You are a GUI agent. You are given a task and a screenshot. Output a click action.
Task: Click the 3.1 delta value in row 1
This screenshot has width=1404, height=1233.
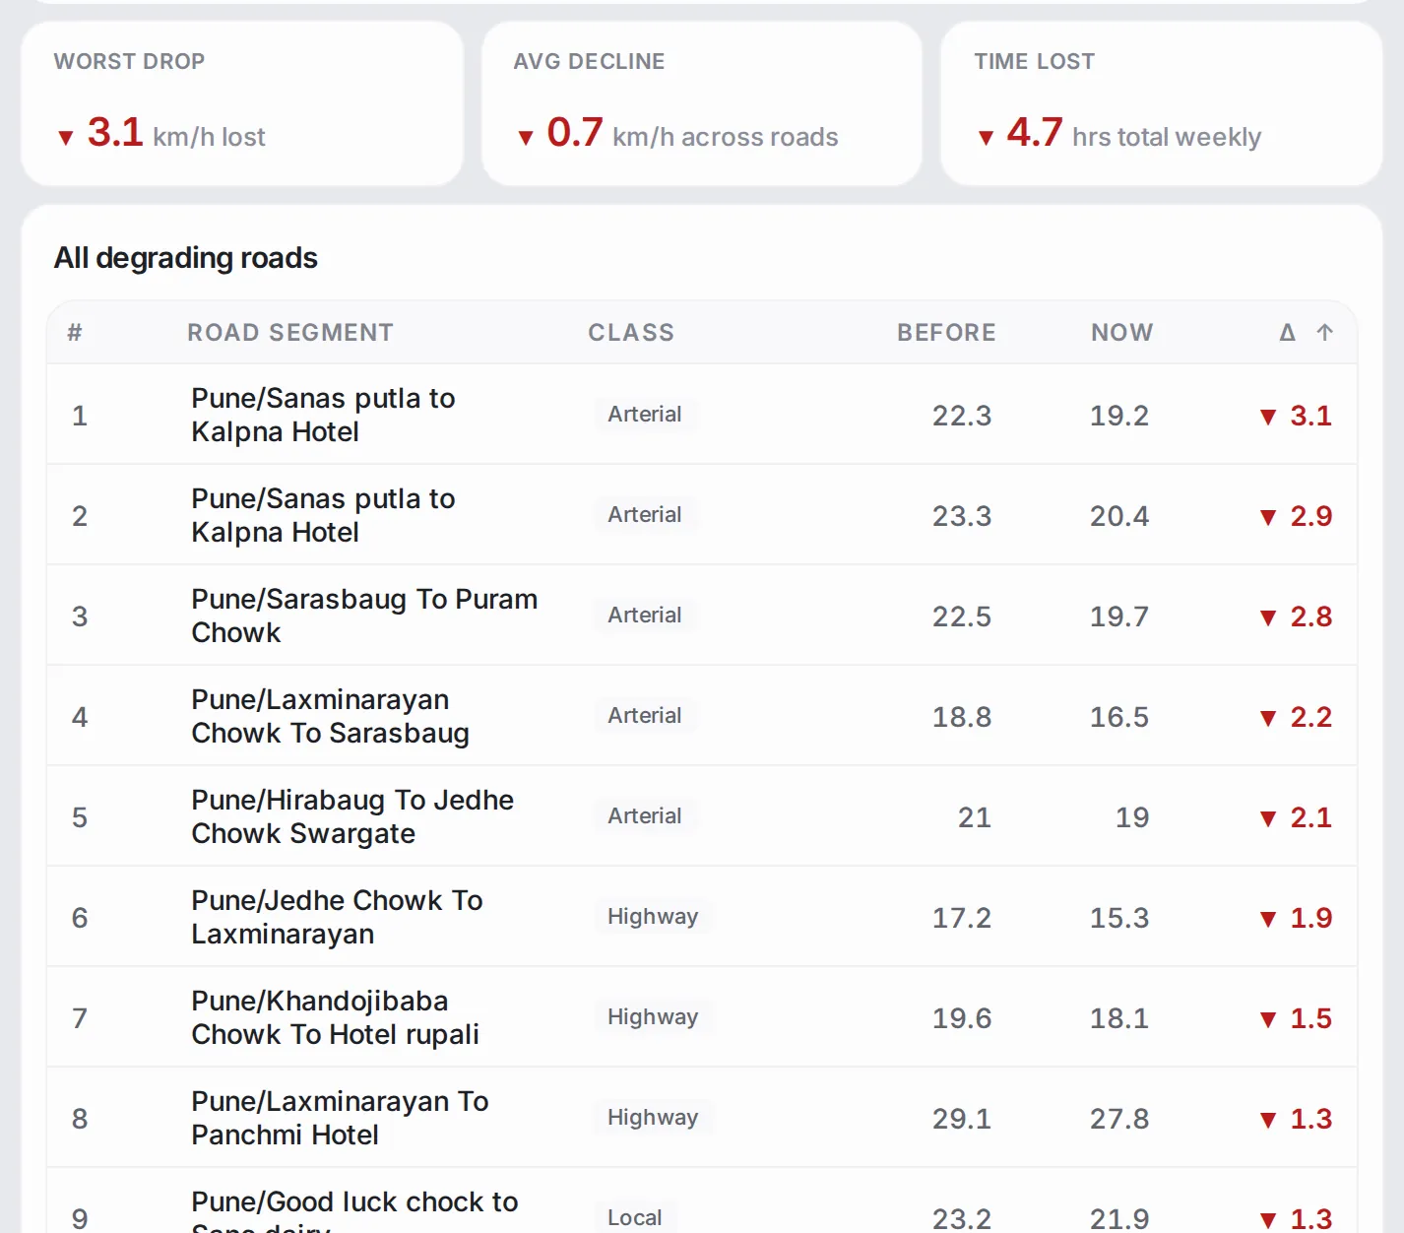pyautogui.click(x=1296, y=416)
